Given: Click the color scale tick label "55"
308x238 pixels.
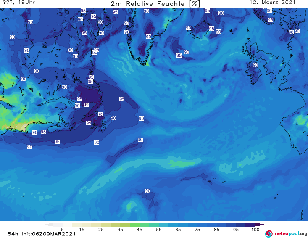Looking at the screenshot, I should pyautogui.click(x=159, y=230).
